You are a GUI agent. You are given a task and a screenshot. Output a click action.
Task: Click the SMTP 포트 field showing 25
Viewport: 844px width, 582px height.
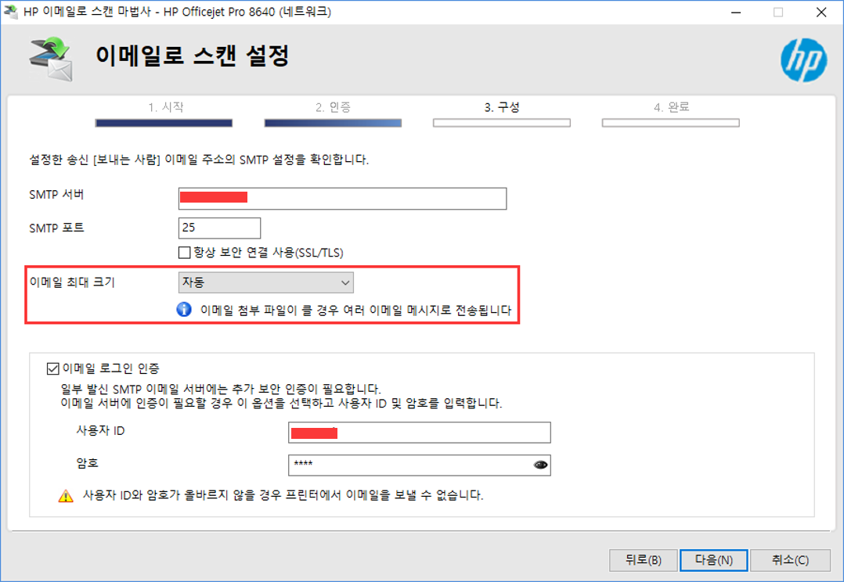click(x=219, y=228)
